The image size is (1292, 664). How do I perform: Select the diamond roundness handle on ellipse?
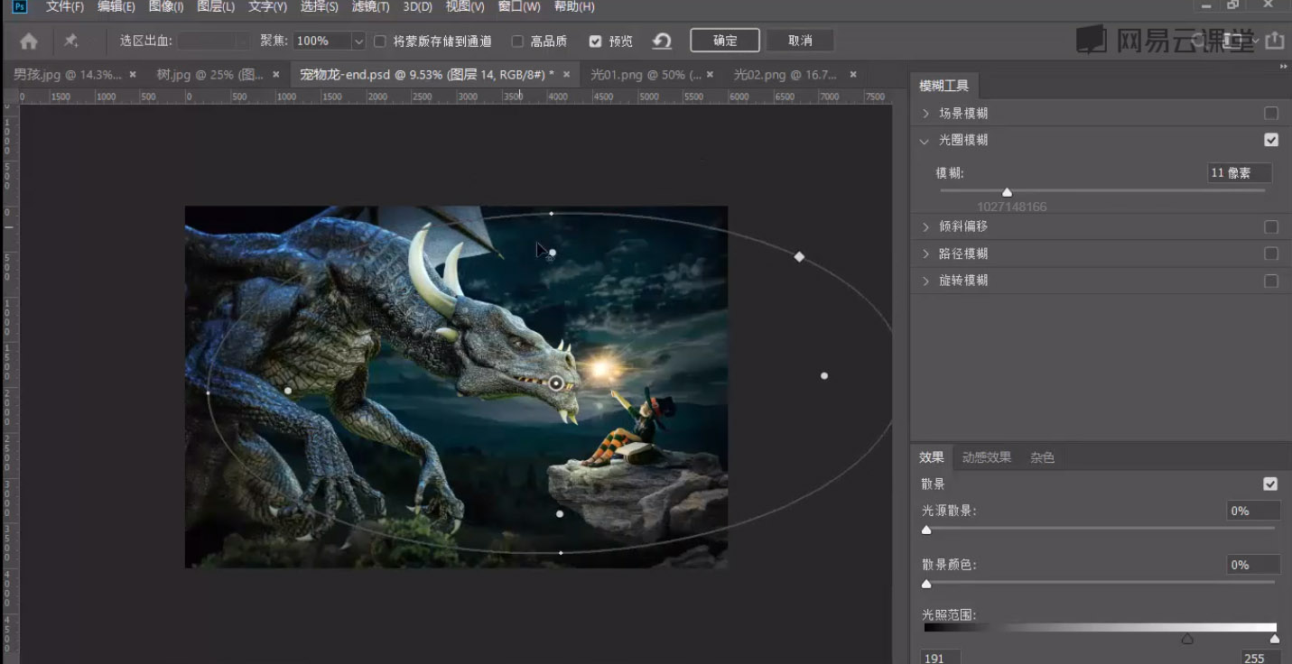point(799,257)
